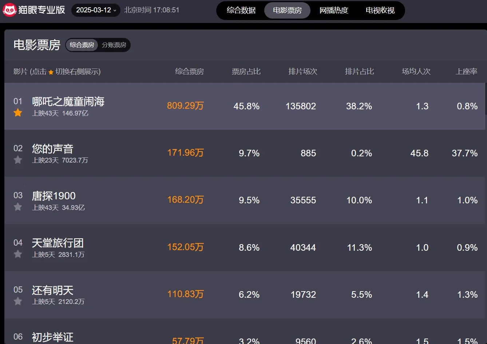Switch to the 电视收视 tab
Image resolution: width=487 pixels, height=344 pixels.
380,10
